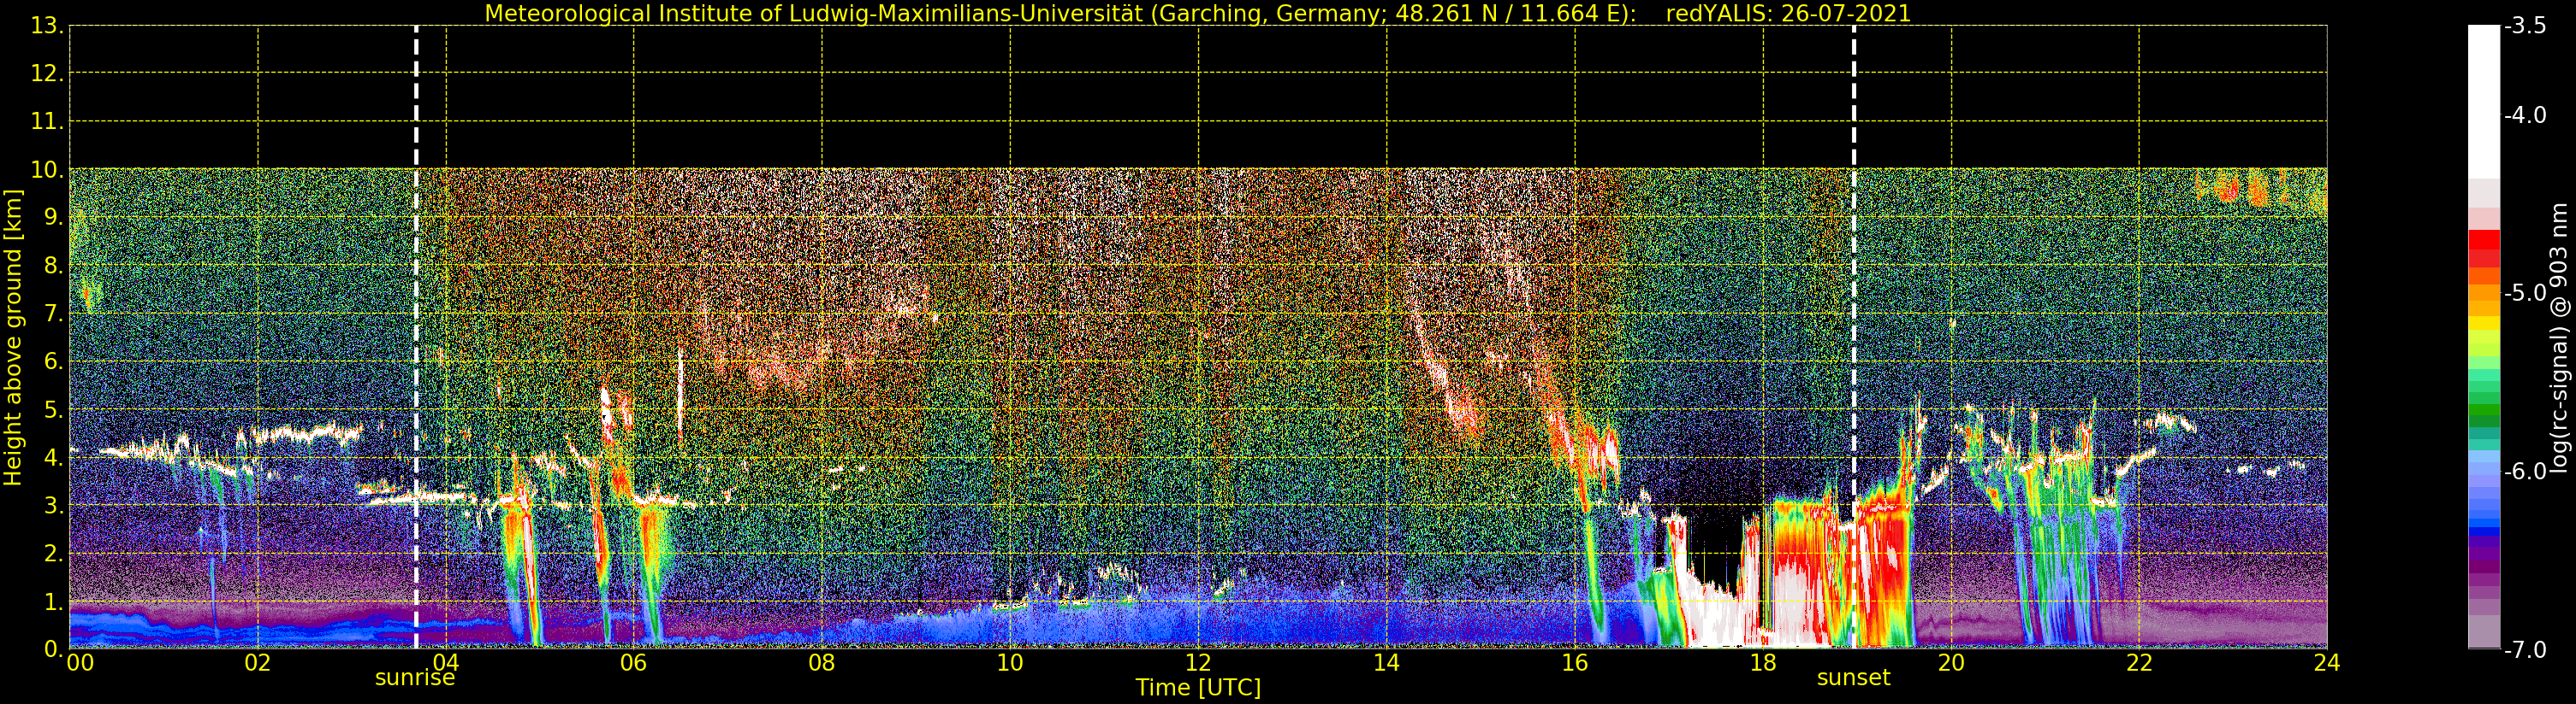Click the '-4.0' colorbar tick value
The height and width of the screenshot is (704, 2576).
(x=2526, y=116)
